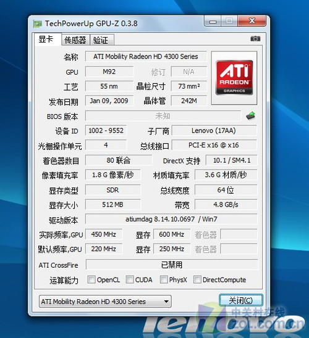Click the BIOS 版本 field showing 未知
309x338 pixels.
[x=163, y=116]
